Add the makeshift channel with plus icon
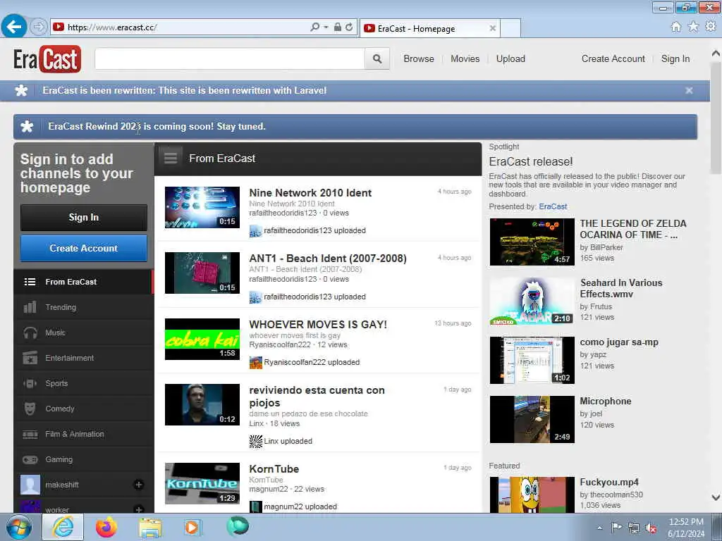The width and height of the screenshot is (722, 541). [138, 485]
